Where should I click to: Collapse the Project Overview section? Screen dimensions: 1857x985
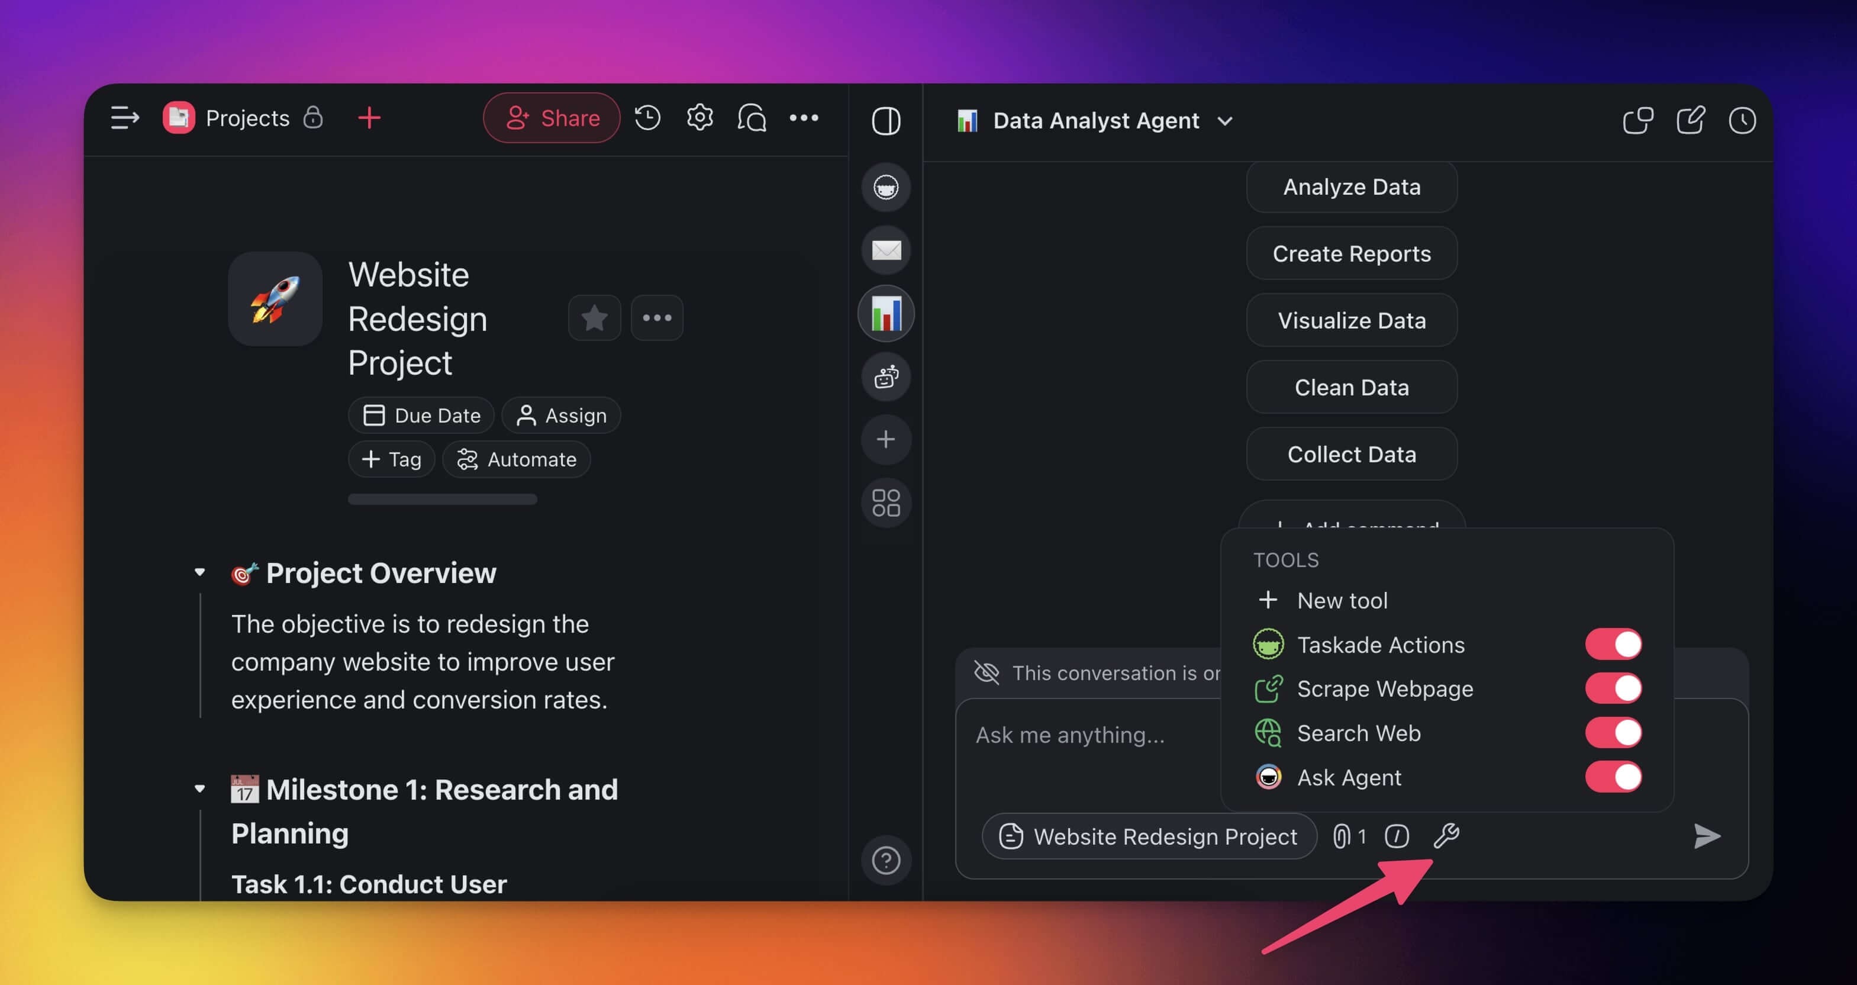201,572
